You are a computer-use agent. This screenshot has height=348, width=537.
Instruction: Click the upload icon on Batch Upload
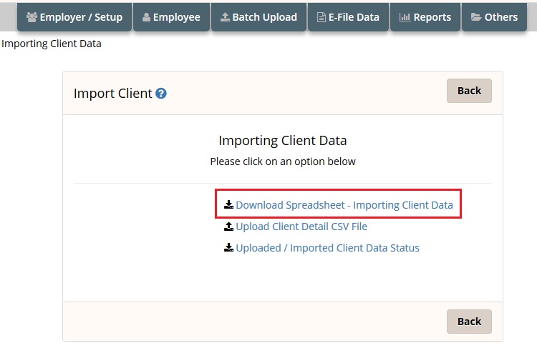click(225, 17)
